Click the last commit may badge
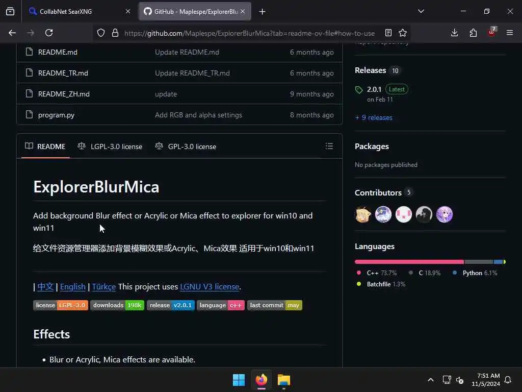This screenshot has height=392, width=522. (275, 305)
